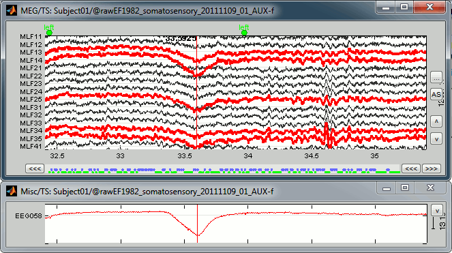
Task: Minimize the MEG/TS window
Action: (x=386, y=8)
